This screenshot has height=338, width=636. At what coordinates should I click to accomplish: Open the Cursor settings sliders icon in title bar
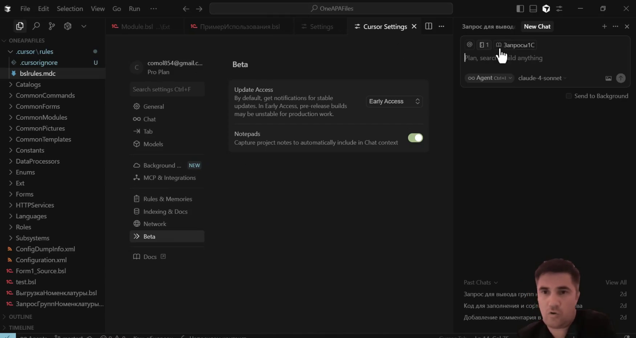coord(559,9)
